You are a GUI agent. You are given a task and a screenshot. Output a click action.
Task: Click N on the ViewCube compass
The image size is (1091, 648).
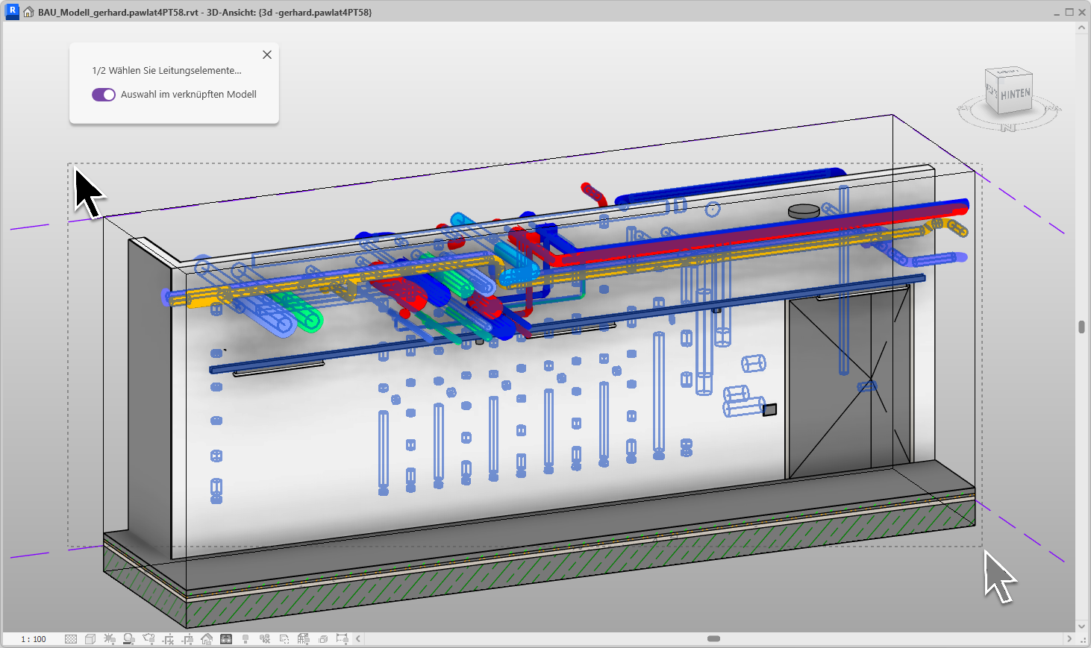tap(1007, 128)
